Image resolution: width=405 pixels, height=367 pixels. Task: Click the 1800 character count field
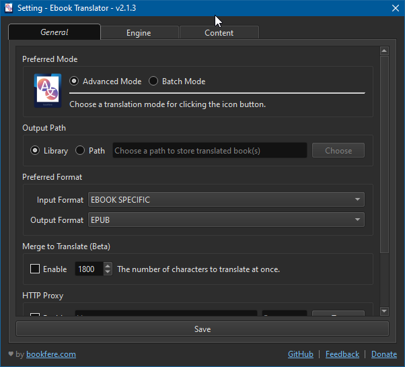click(x=89, y=269)
